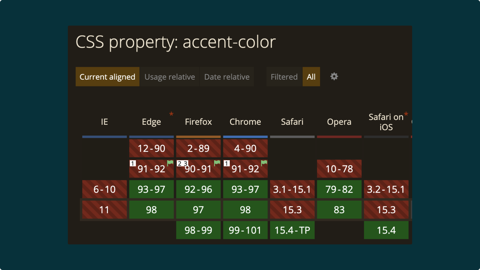480x270 pixels.
Task: Select Chrome versions 93-97 cell
Action: click(x=245, y=189)
